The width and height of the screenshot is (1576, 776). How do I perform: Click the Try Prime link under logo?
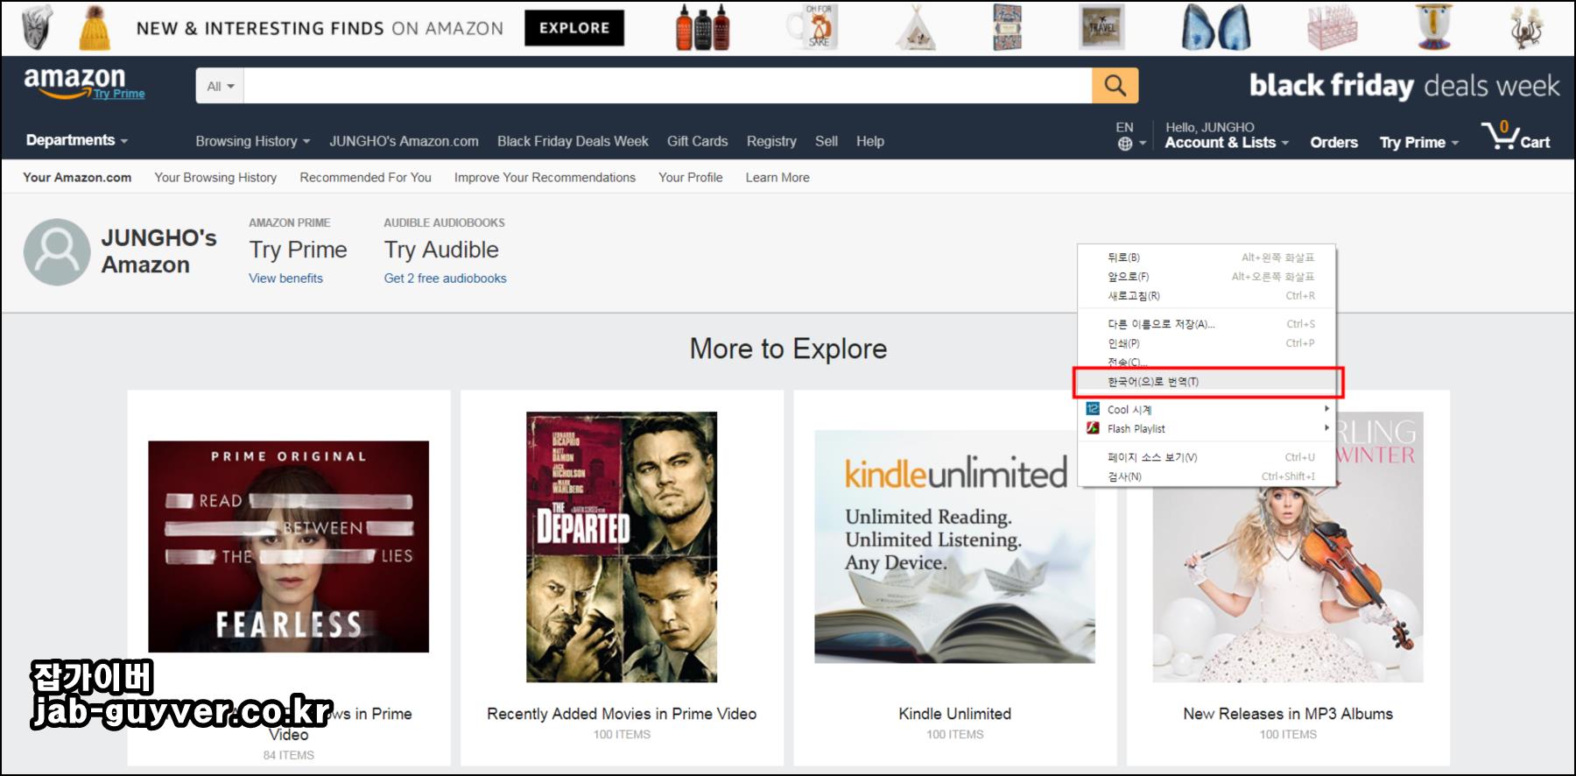click(x=119, y=95)
